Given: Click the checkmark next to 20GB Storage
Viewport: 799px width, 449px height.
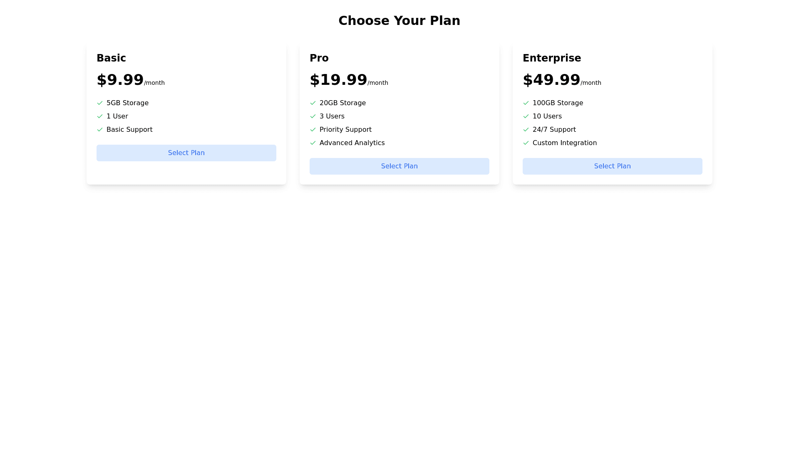Looking at the screenshot, I should point(313,103).
